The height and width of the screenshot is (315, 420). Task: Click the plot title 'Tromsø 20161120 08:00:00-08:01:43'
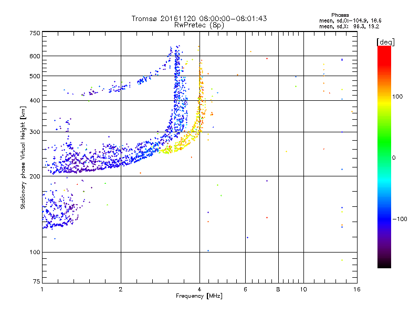pyautogui.click(x=199, y=18)
